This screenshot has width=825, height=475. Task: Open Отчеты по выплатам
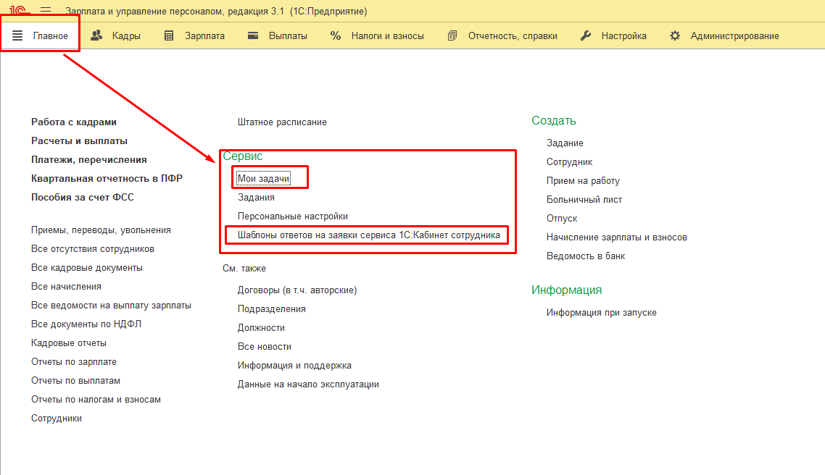point(76,381)
